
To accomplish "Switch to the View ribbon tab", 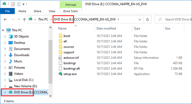I will [52, 11].
